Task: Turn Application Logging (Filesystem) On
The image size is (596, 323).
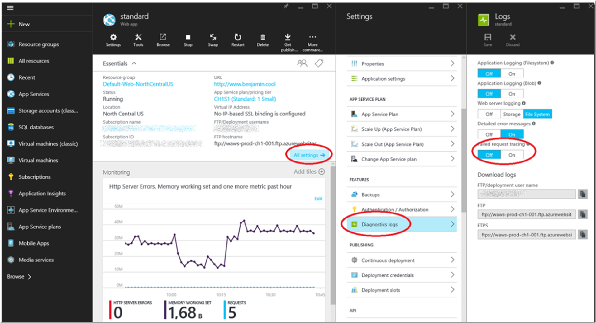Action: click(512, 73)
